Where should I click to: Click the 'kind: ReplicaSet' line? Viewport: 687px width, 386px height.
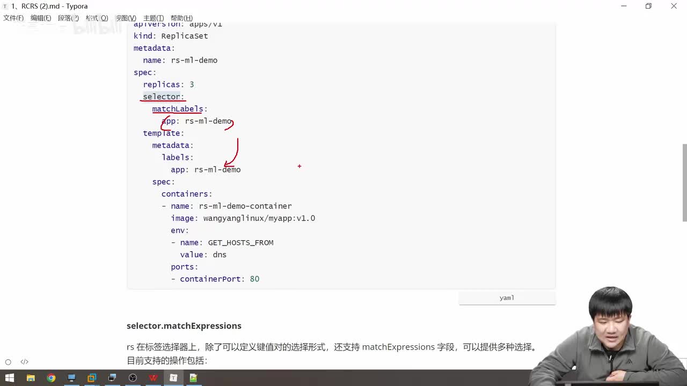tap(171, 36)
